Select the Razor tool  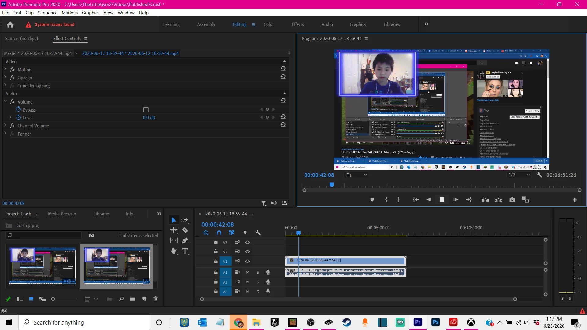pos(185,230)
